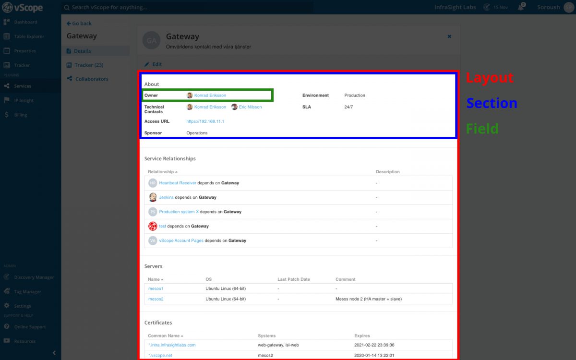Sort Servers table by Name header
The width and height of the screenshot is (576, 360).
(156, 279)
